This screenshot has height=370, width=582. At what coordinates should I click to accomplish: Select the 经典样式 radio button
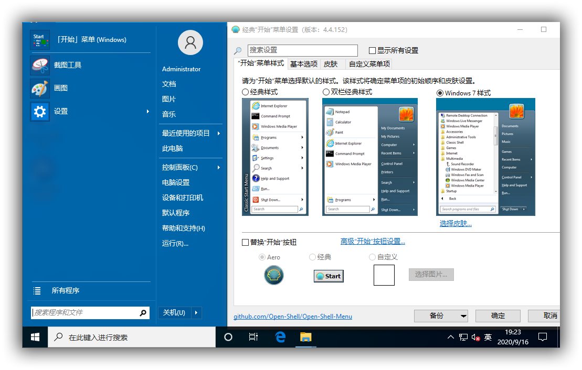(x=246, y=92)
